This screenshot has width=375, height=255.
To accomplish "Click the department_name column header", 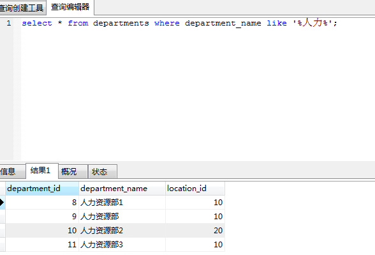I will (122, 189).
